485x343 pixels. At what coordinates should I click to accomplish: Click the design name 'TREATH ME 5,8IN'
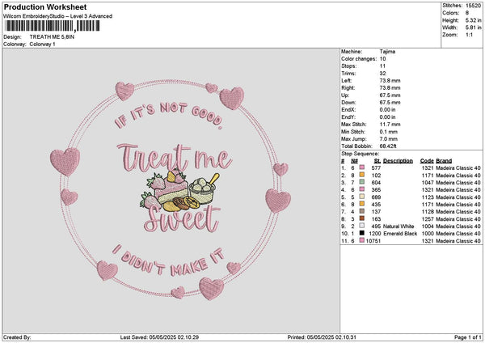coord(52,37)
